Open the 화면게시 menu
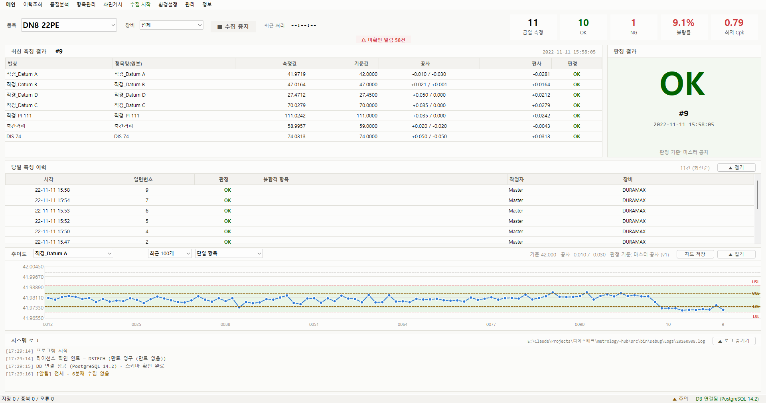Image resolution: width=766 pixels, height=403 pixels. (x=113, y=4)
